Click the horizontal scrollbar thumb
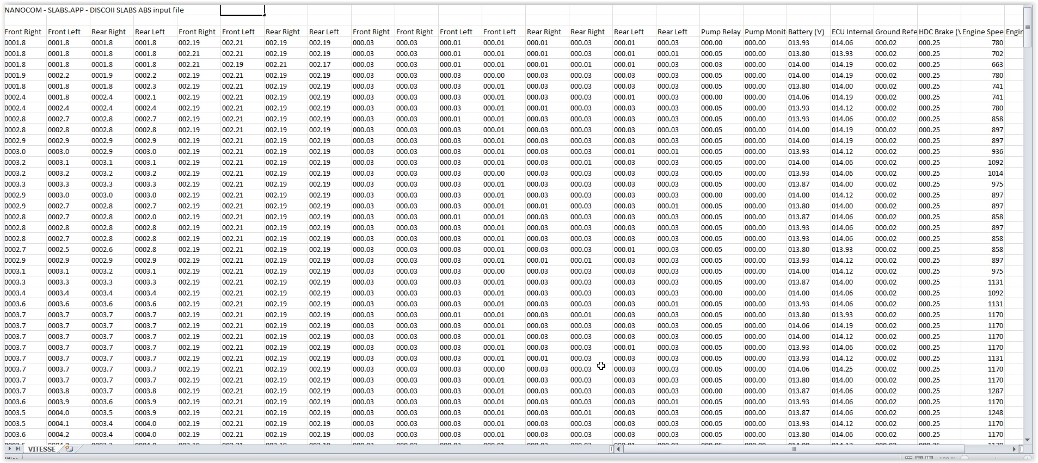 click(793, 449)
